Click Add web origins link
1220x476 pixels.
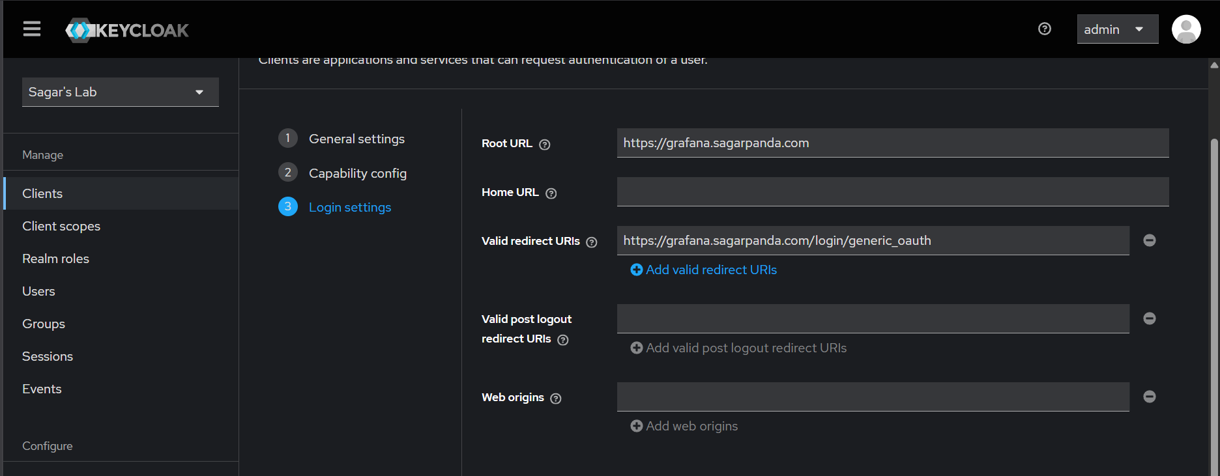pyautogui.click(x=684, y=426)
